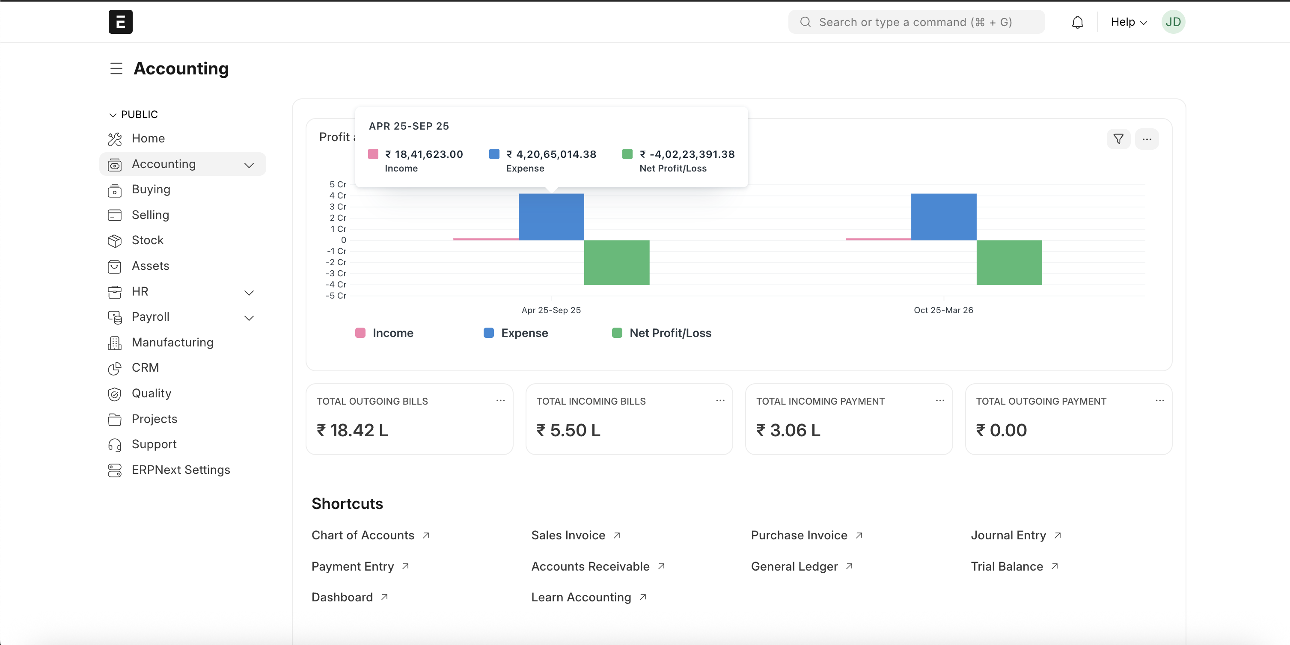Open the Home section icon in sidebar
This screenshot has width=1290, height=645.
click(x=115, y=139)
